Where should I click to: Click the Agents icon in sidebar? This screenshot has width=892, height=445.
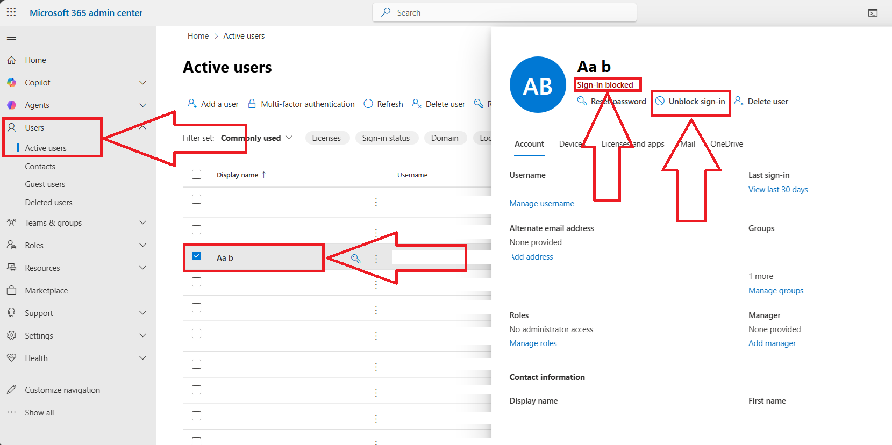tap(11, 105)
